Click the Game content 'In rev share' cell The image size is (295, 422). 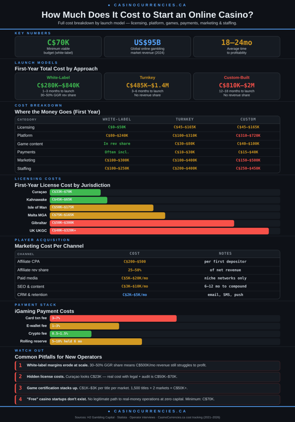(117, 144)
